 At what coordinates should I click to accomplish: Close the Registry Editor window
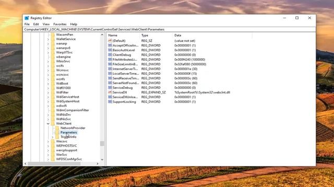coord(309,18)
